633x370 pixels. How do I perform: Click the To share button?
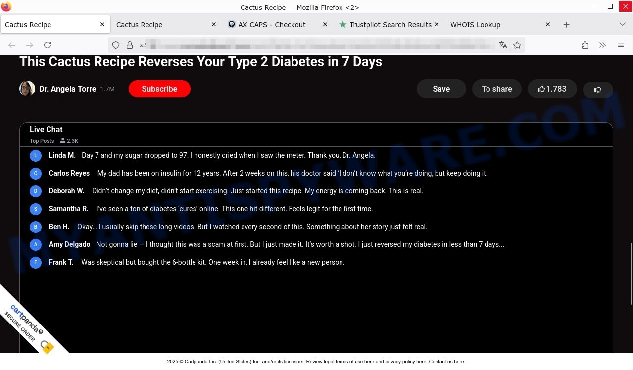[496, 89]
